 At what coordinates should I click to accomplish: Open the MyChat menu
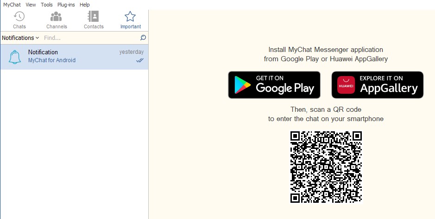tap(12, 5)
